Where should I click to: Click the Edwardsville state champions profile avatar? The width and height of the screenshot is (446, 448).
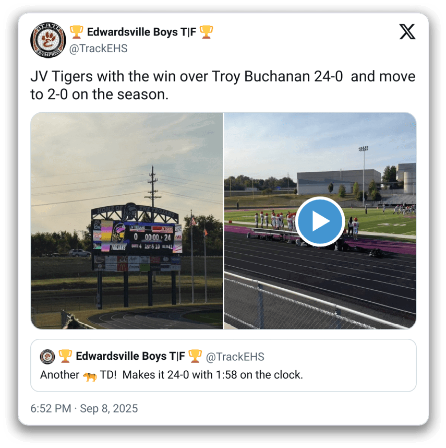pos(48,40)
